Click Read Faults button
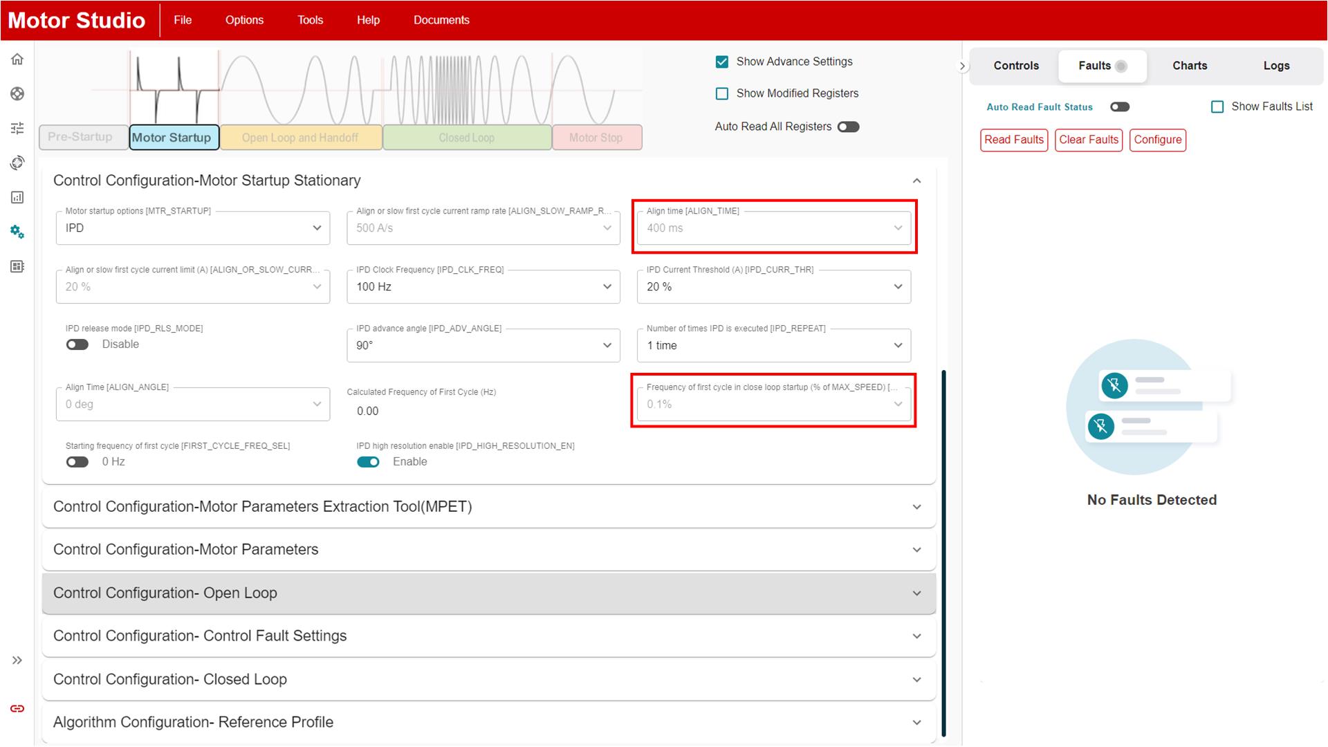Image resolution: width=1328 pixels, height=747 pixels. coord(1014,140)
